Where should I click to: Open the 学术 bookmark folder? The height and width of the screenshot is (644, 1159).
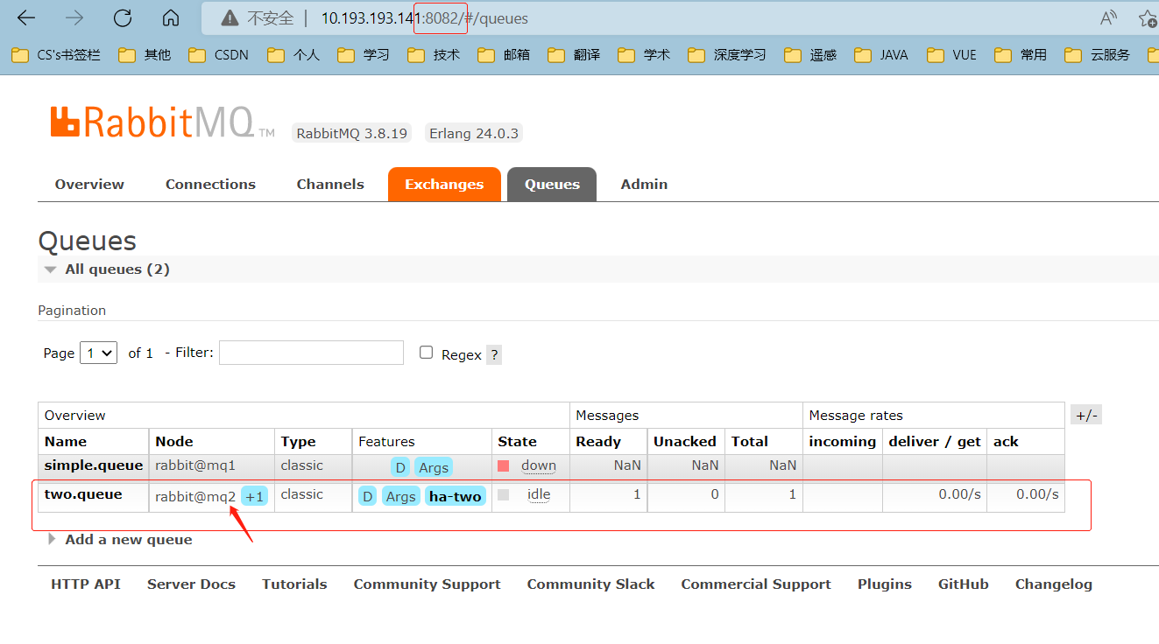[x=644, y=54]
